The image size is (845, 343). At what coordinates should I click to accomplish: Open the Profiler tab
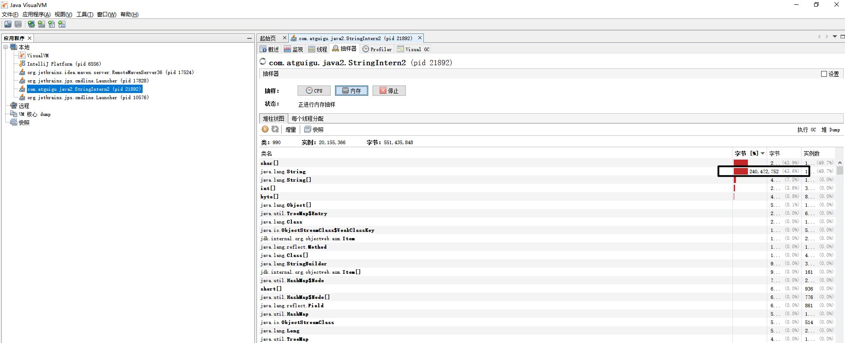click(x=377, y=49)
